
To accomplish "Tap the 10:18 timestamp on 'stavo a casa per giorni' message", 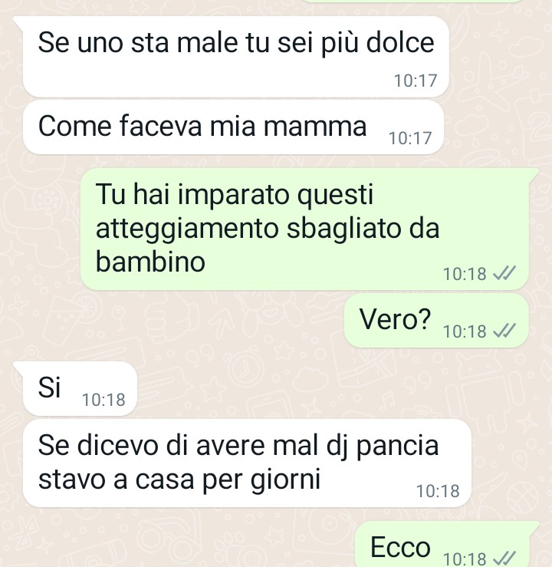I will (x=438, y=491).
